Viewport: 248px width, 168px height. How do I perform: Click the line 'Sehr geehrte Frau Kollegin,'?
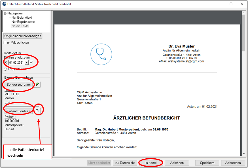[x=96, y=140]
